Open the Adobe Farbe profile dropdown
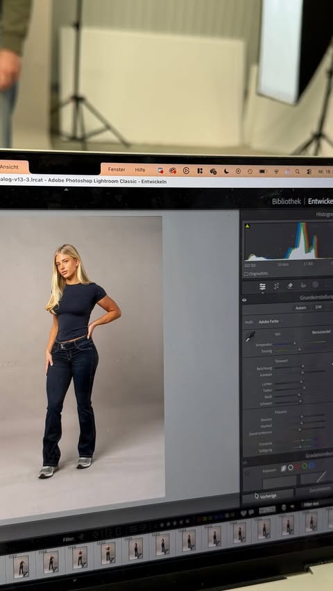The image size is (333, 591). pos(270,321)
